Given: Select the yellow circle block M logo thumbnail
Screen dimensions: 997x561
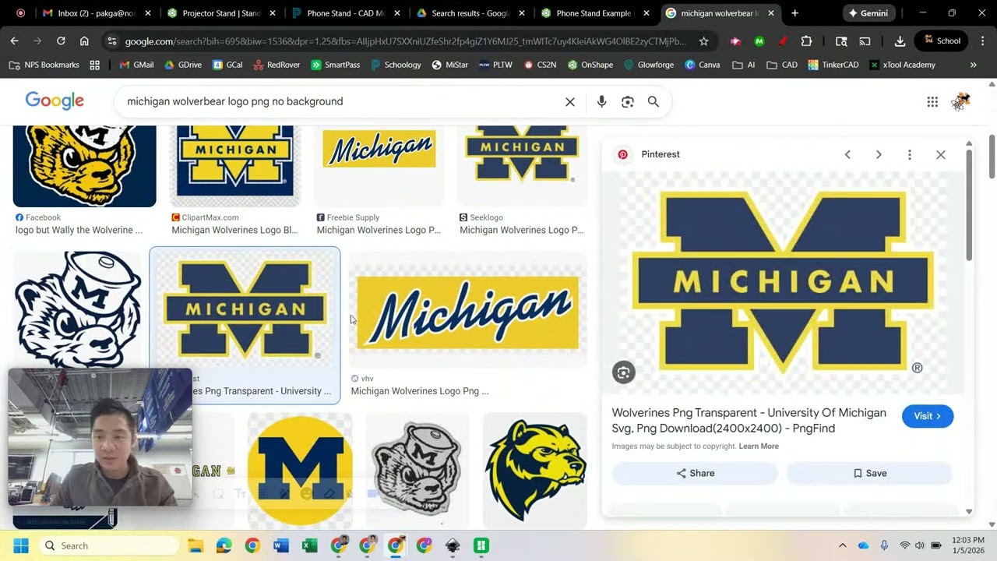Looking at the screenshot, I should [x=300, y=470].
